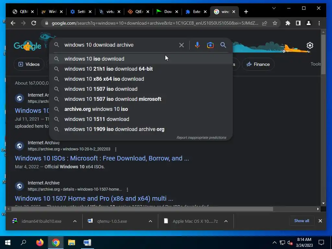Start voice search with microphone icon
Viewport: 332px width, 249px height.
coord(197,45)
